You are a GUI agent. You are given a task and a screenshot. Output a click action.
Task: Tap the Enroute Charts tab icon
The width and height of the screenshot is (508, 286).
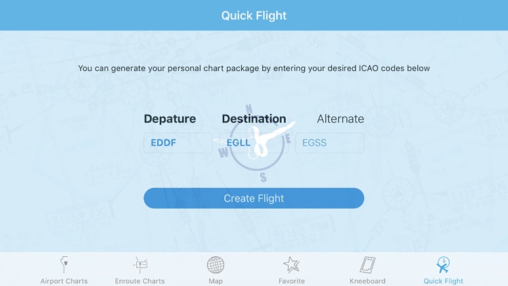pyautogui.click(x=140, y=264)
